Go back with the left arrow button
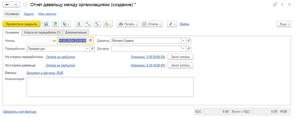 click(7, 5)
